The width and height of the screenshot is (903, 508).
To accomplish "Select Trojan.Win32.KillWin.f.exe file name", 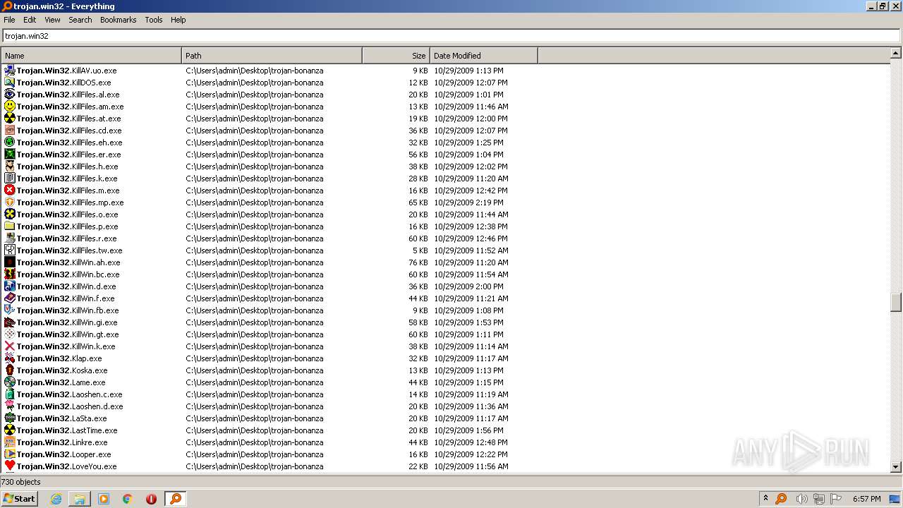I will click(66, 298).
